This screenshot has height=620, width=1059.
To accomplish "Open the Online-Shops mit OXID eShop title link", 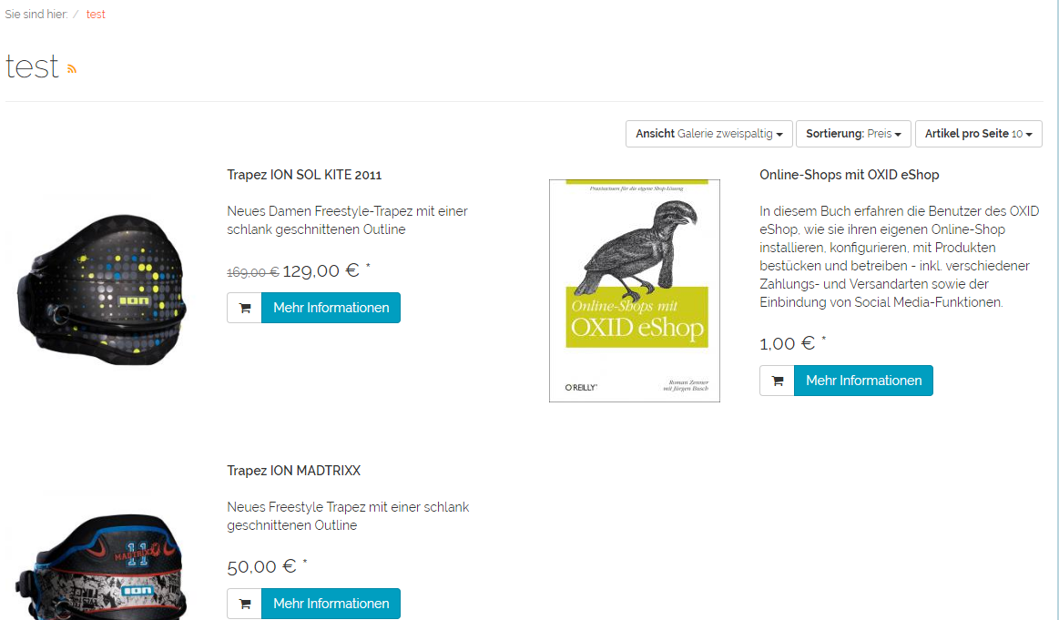I will (x=849, y=175).
